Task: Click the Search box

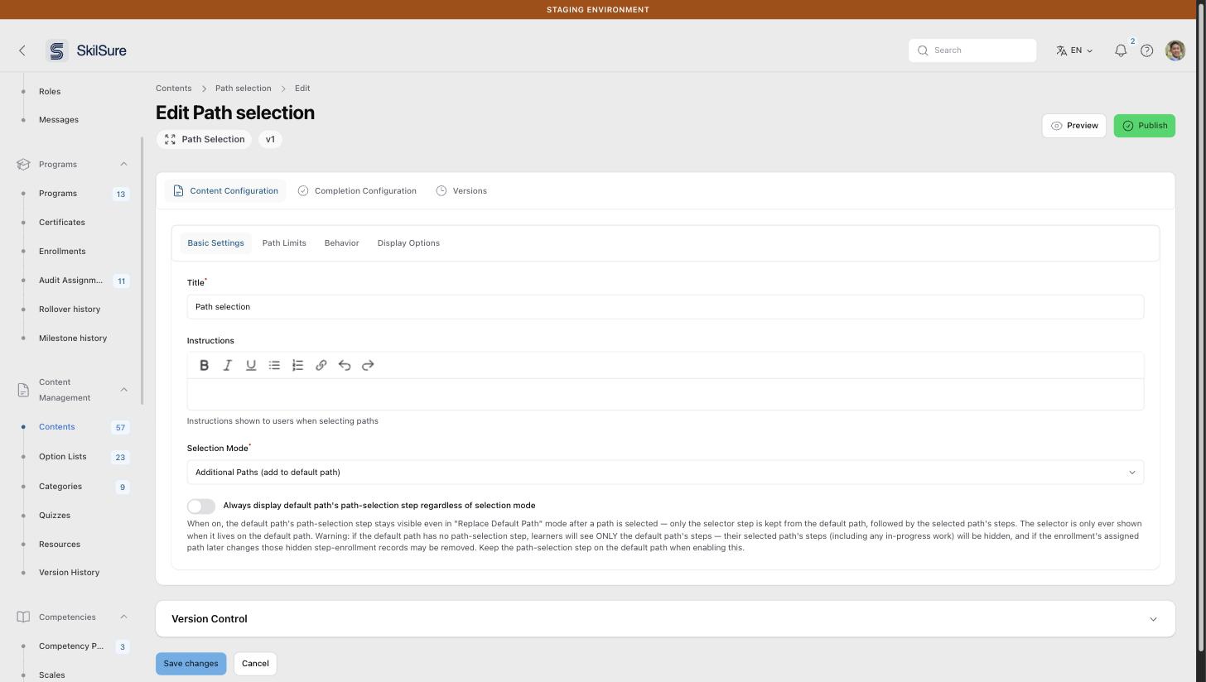Action: coord(972,50)
